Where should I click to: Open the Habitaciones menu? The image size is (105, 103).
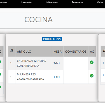pyautogui.click(x=52, y=2)
